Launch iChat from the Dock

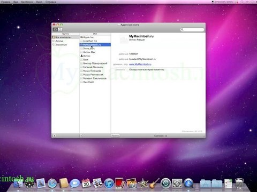75,183
